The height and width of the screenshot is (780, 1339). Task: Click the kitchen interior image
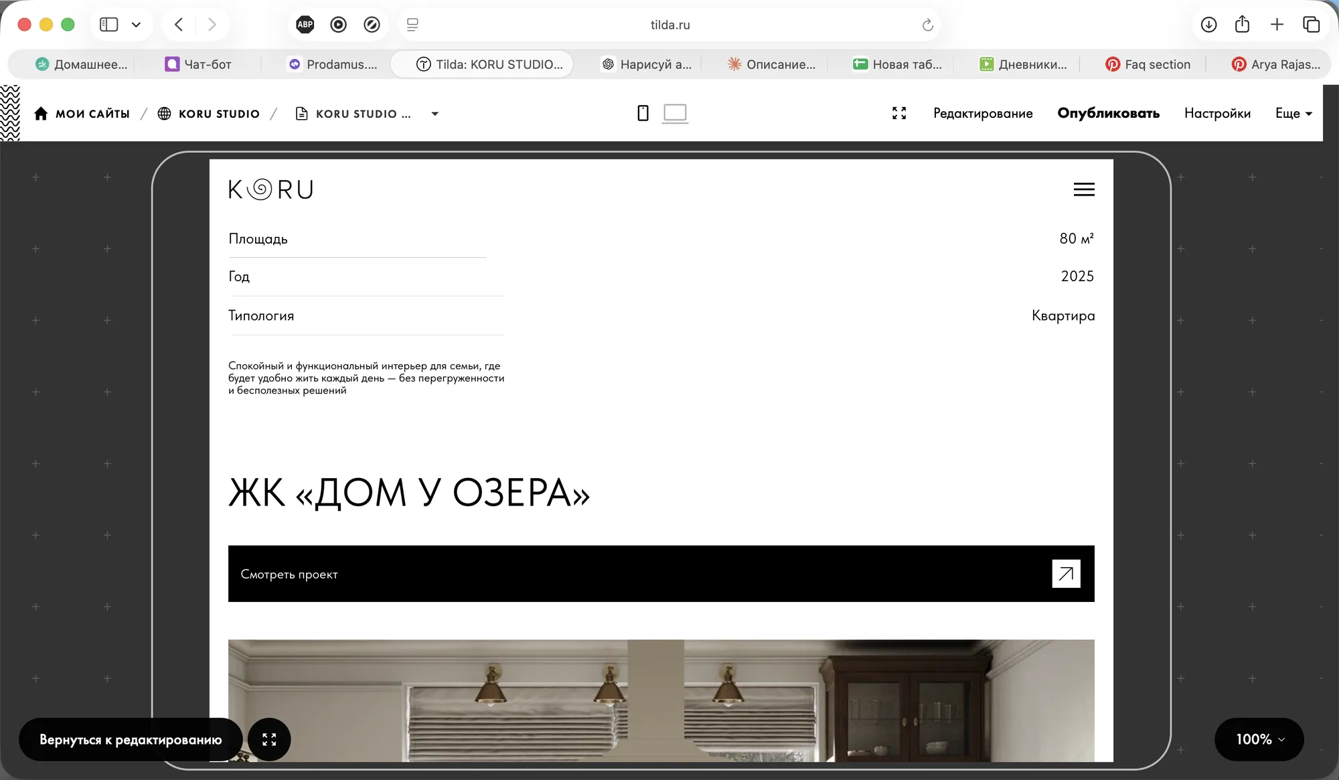click(x=661, y=700)
